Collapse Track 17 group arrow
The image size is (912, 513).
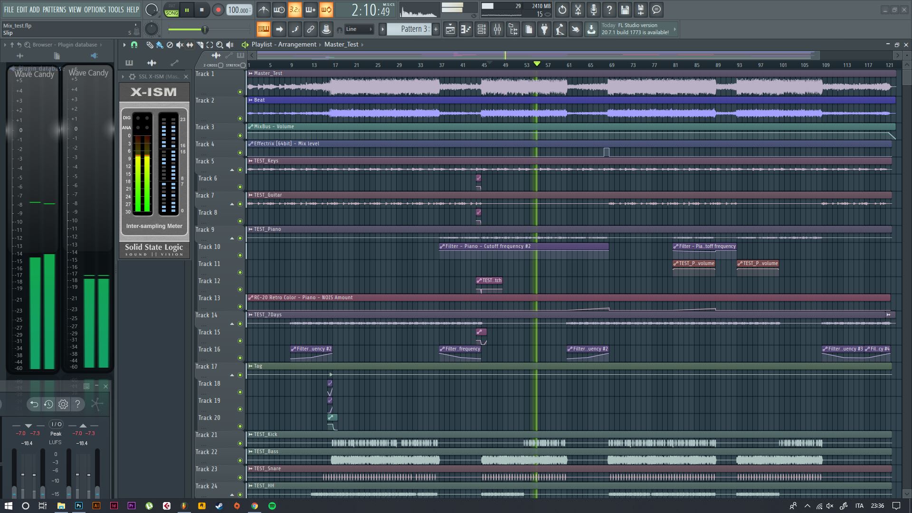(x=232, y=375)
